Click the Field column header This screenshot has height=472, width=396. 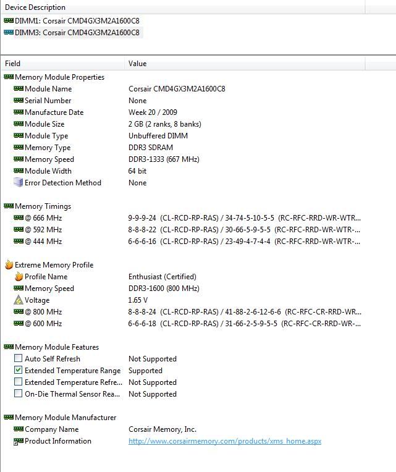(63, 64)
